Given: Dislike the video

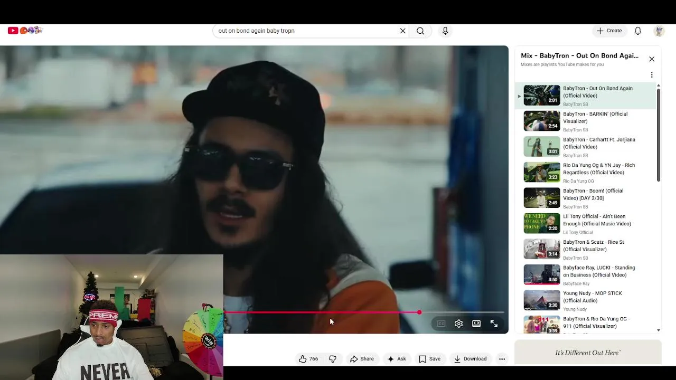Looking at the screenshot, I should point(333,359).
